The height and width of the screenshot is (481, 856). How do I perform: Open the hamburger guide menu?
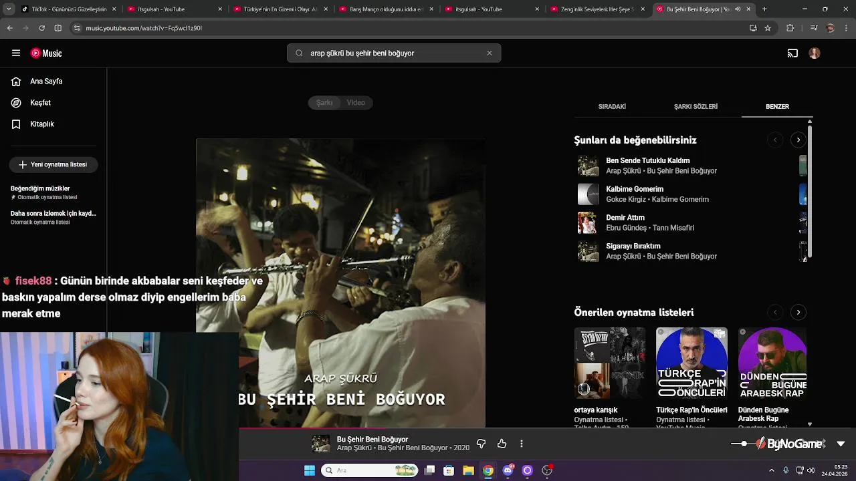point(16,53)
